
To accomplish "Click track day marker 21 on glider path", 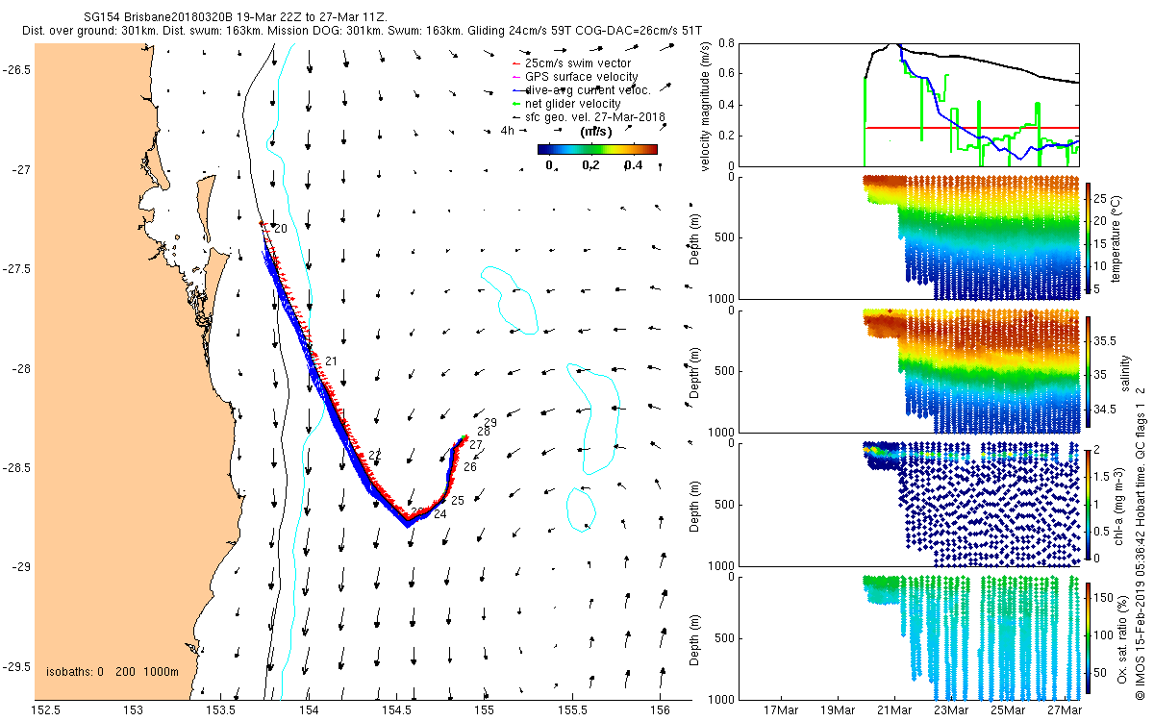I will [x=332, y=361].
